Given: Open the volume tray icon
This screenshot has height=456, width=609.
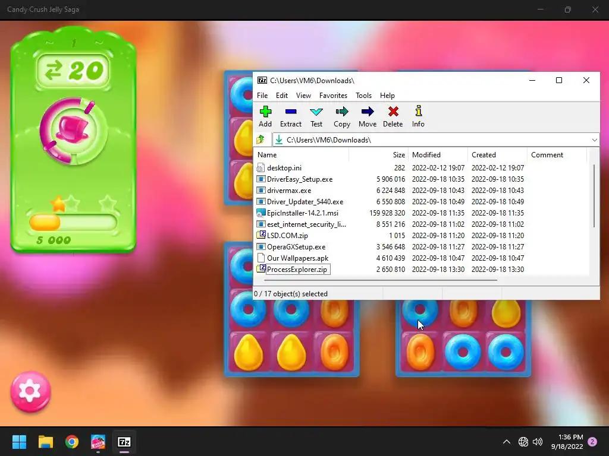Looking at the screenshot, I should (x=538, y=442).
